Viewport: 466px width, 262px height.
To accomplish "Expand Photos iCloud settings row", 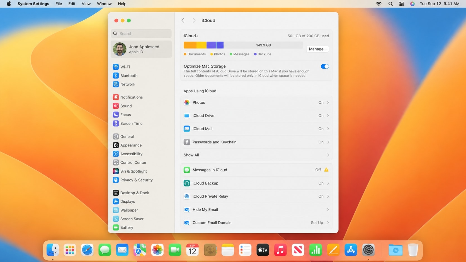I will (256, 102).
